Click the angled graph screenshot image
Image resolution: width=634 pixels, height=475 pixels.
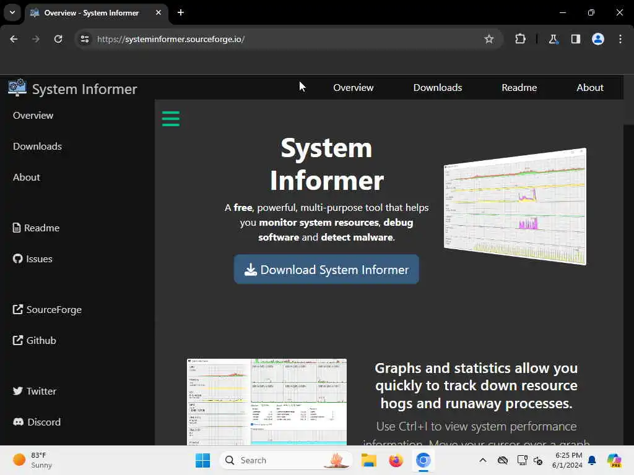click(515, 207)
